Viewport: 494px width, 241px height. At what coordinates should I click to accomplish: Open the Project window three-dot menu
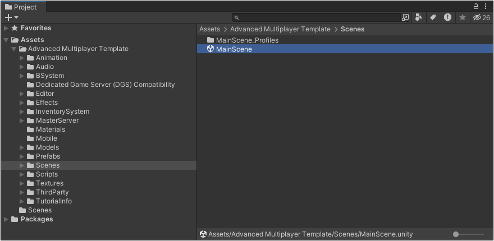(x=486, y=6)
